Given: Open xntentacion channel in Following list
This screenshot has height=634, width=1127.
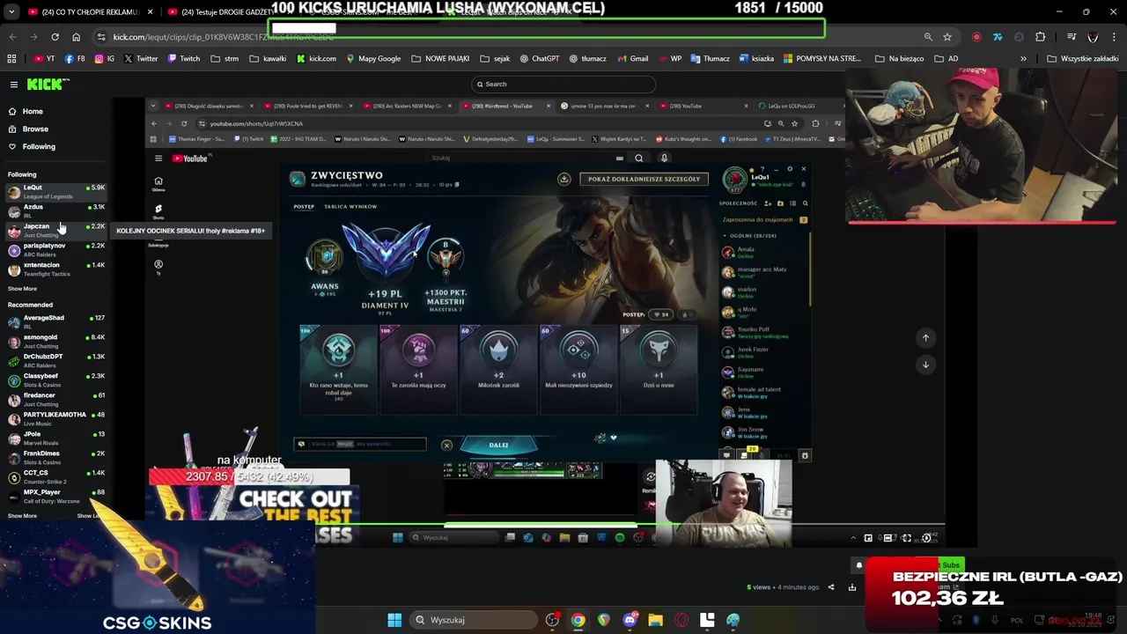Looking at the screenshot, I should 56,269.
